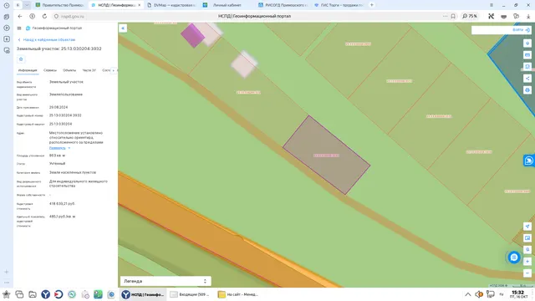This screenshot has width=535, height=301.
Task: Click the magenta building polygon on map
Action: (192, 35)
